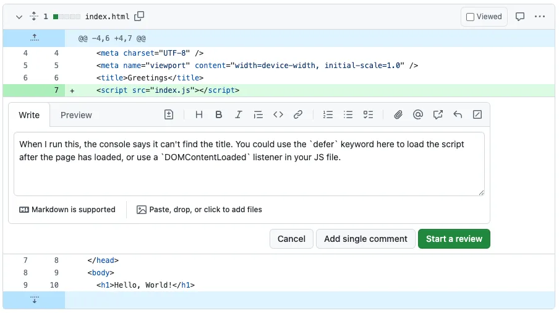Switch to the Preview tab
This screenshot has height=313, width=559.
[x=76, y=115]
